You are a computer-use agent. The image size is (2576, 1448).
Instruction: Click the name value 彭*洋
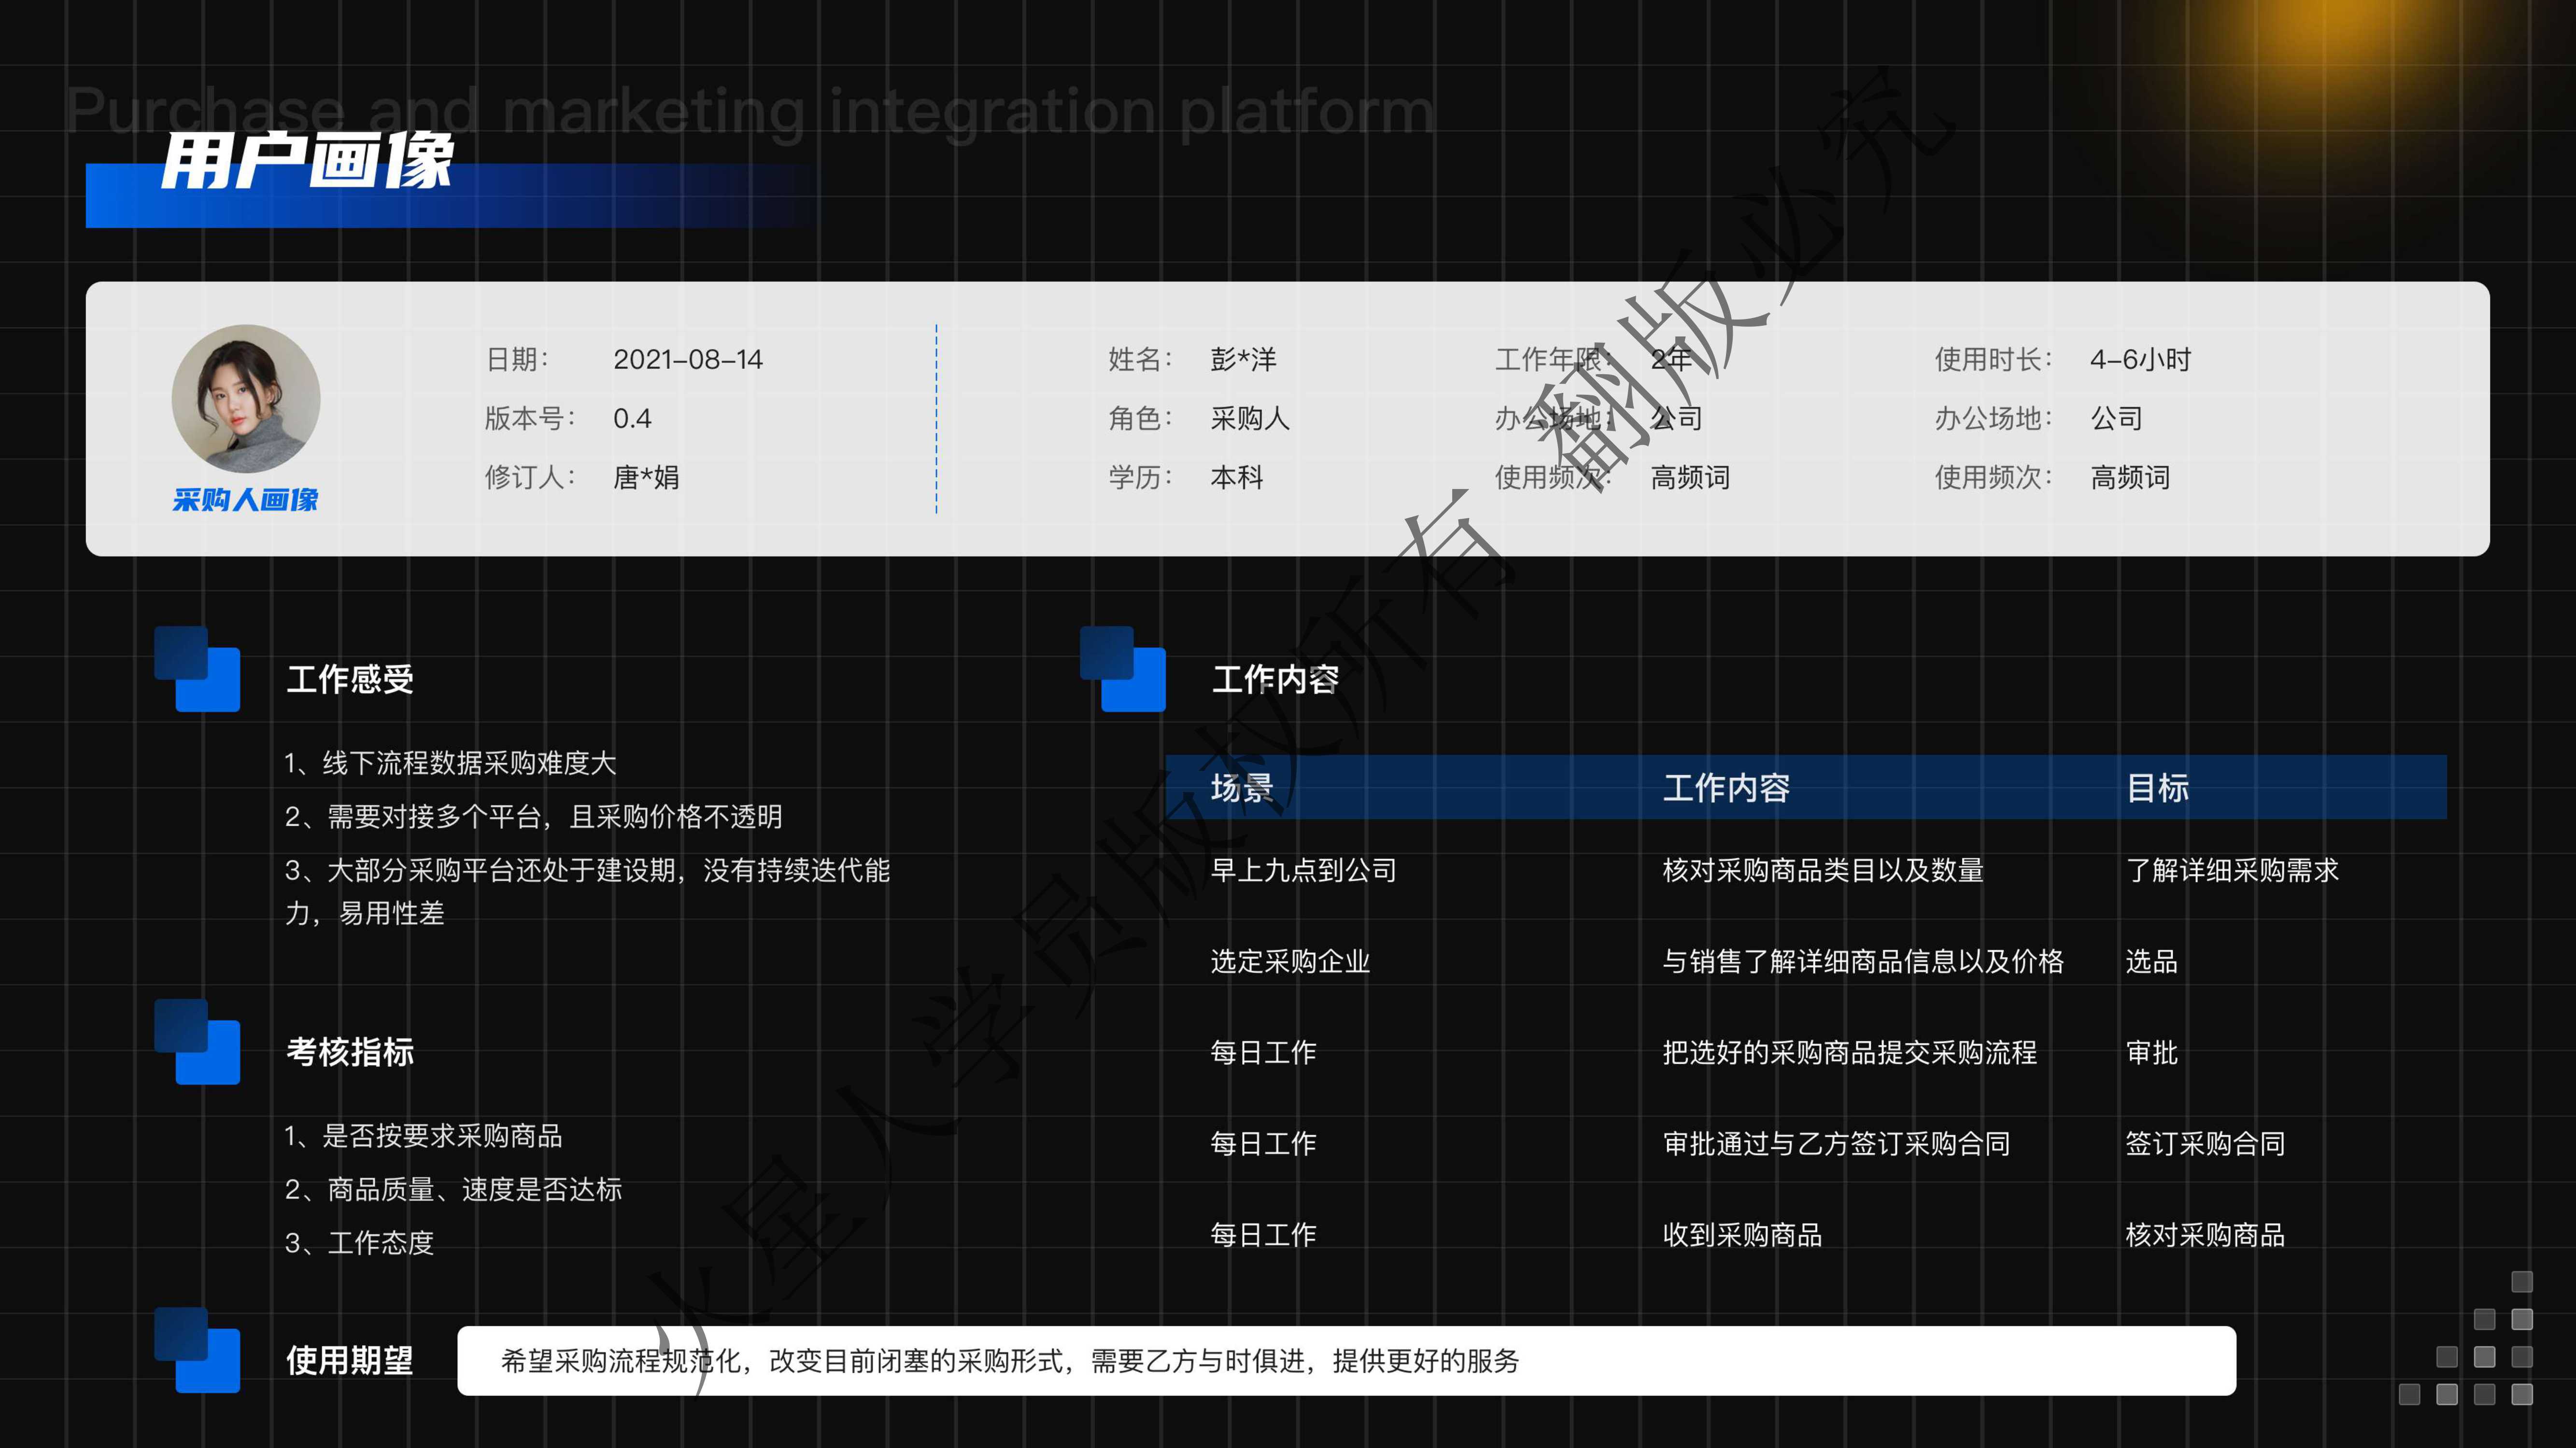pyautogui.click(x=1243, y=360)
